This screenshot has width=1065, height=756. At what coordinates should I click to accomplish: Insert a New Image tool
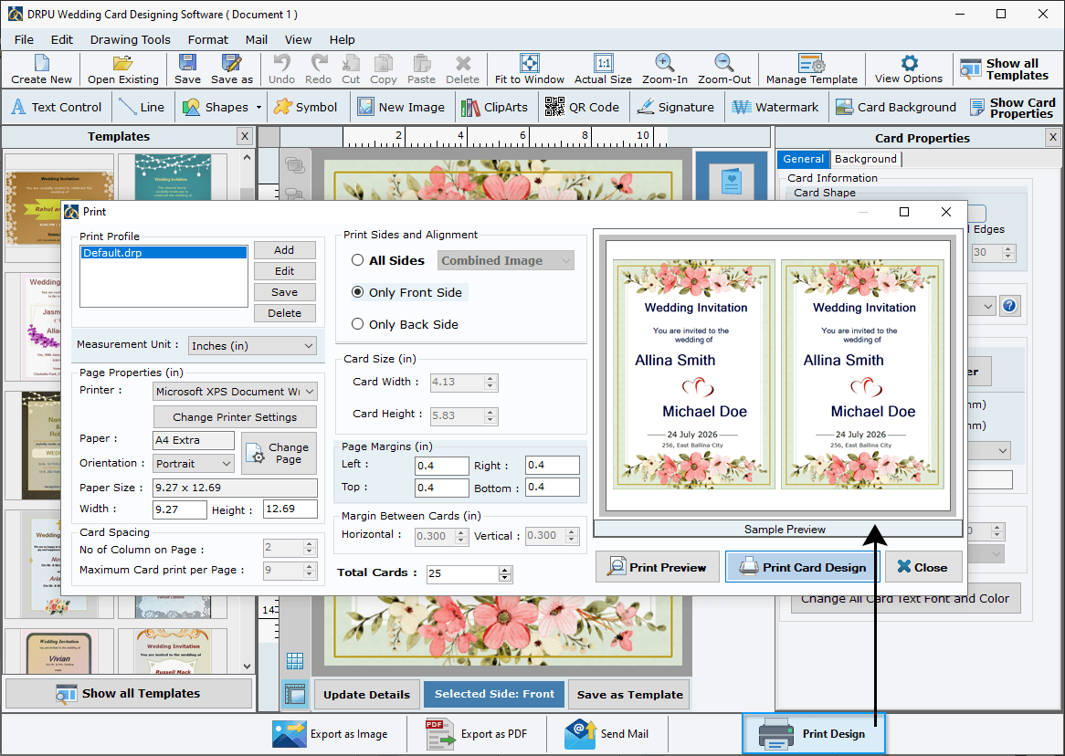click(401, 107)
